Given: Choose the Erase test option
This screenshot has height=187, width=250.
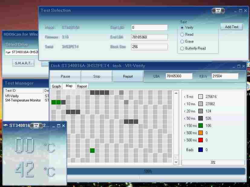Looking at the screenshot, I should point(182,41).
